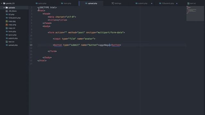Viewport: 205px width, 115px height.
Task: Click the closing </button> tag
Action: point(115,45)
